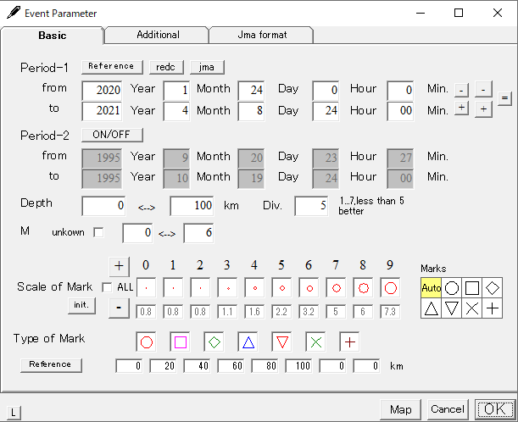Edit depth threshold field showing 100 km
The image size is (518, 422).
298,366
